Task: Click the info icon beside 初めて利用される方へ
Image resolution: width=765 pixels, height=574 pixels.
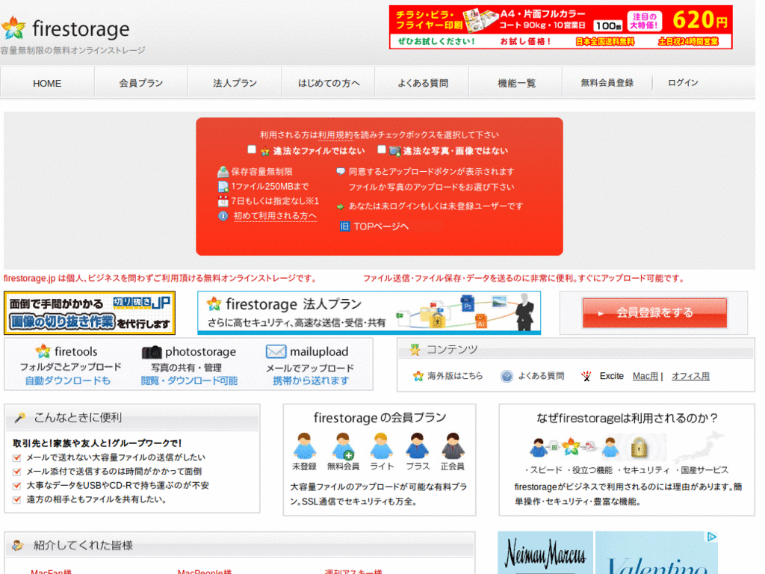Action: (x=223, y=216)
